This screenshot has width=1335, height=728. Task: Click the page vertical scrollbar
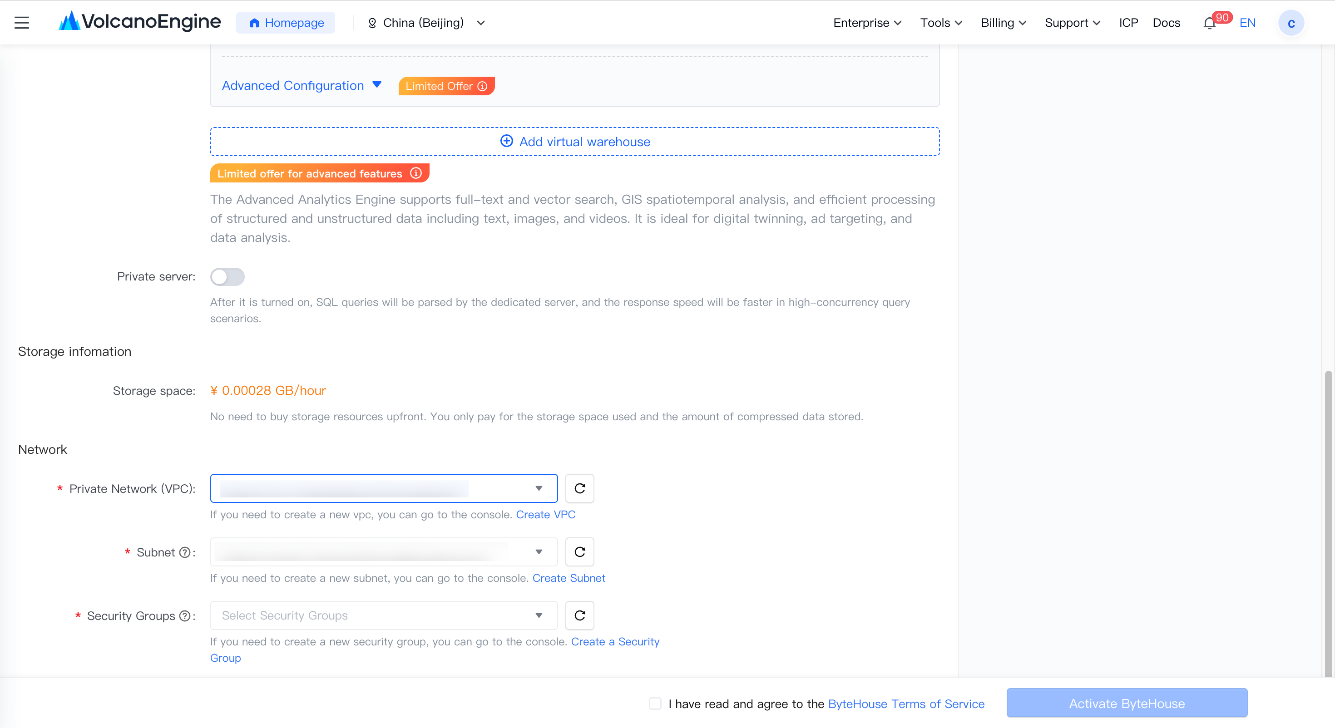[x=1328, y=523]
